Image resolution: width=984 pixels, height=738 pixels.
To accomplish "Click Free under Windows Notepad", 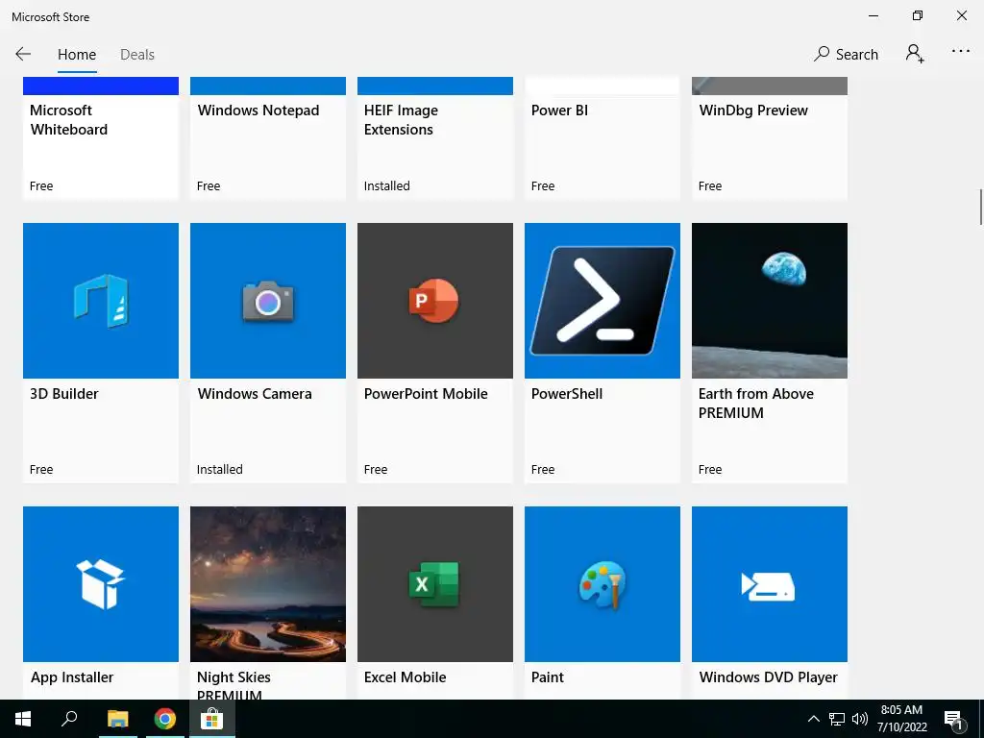I will pyautogui.click(x=209, y=185).
